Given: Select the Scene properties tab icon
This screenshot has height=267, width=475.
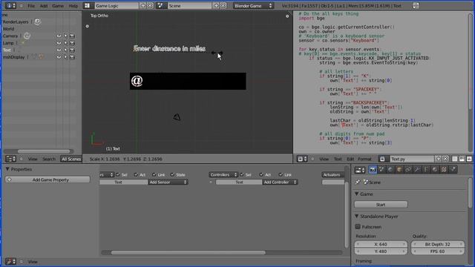Looking at the screenshot, I should 381,170.
